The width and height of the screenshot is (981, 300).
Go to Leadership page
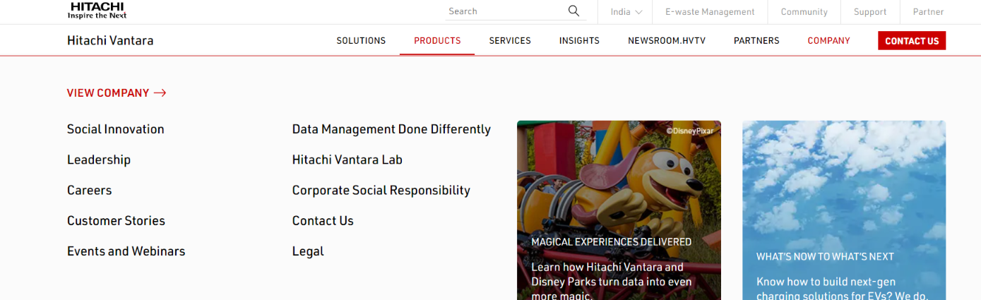pyautogui.click(x=99, y=160)
